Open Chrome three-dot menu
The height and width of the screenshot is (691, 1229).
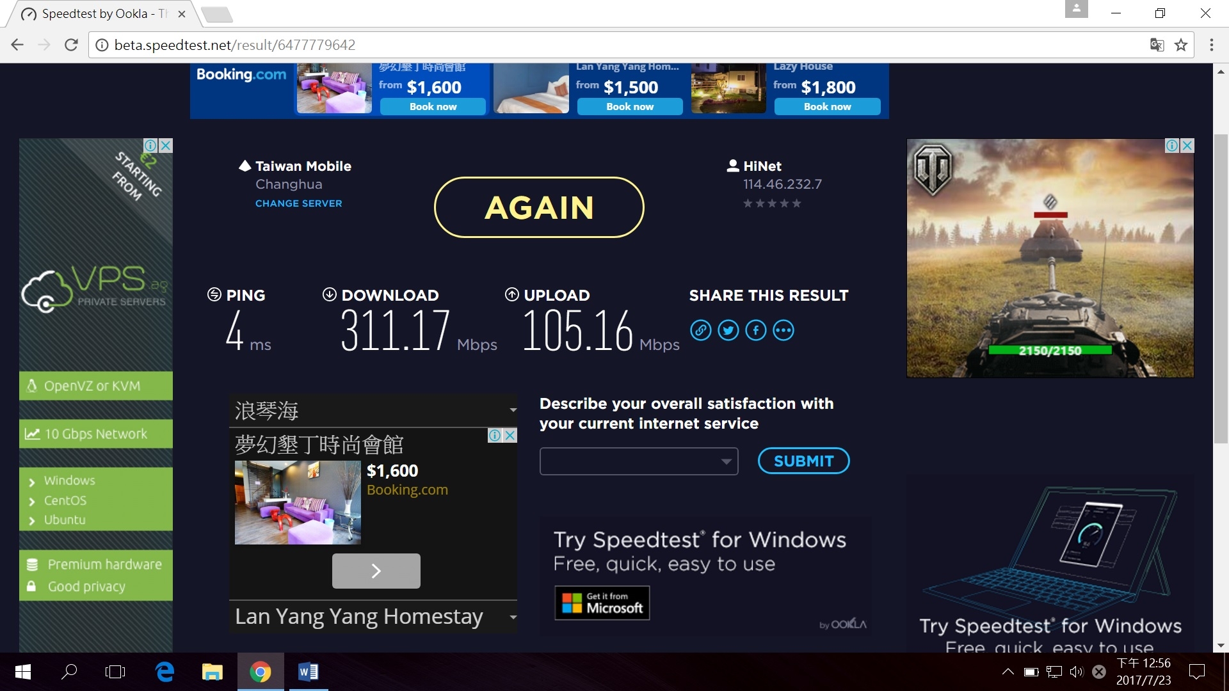pos(1211,45)
